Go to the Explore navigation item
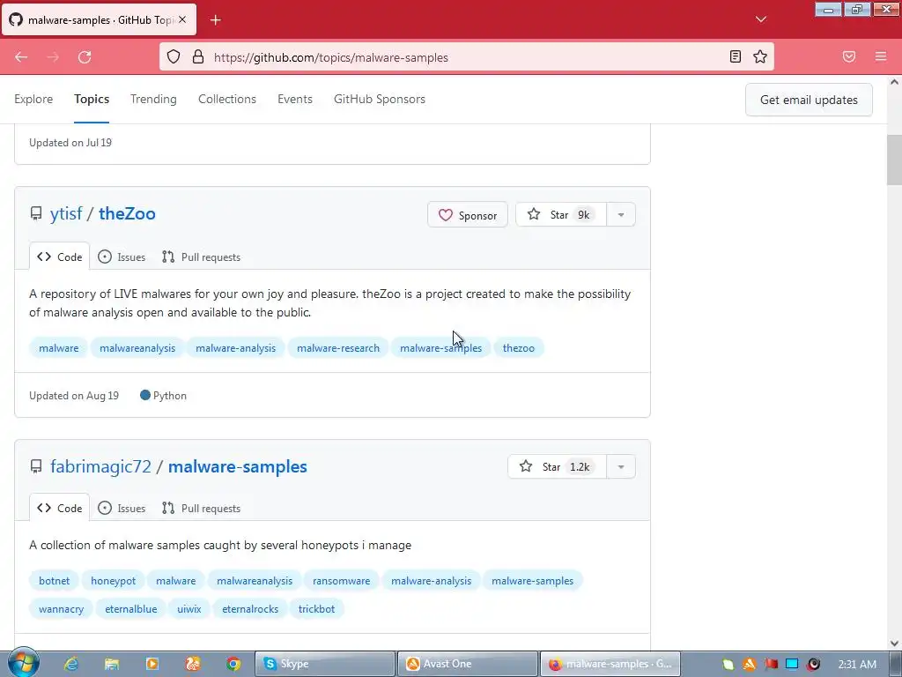Viewport: 902px width, 677px height. click(x=33, y=99)
